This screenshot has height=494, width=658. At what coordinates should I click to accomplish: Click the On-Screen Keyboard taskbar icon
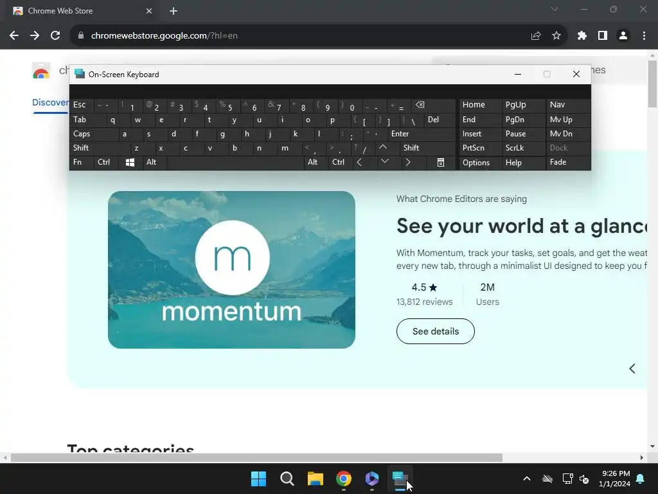tap(400, 479)
